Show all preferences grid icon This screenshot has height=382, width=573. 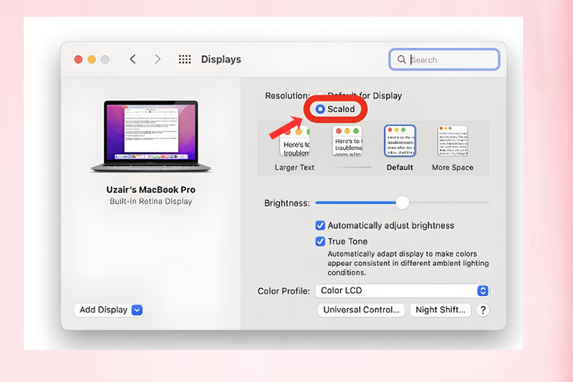(185, 59)
